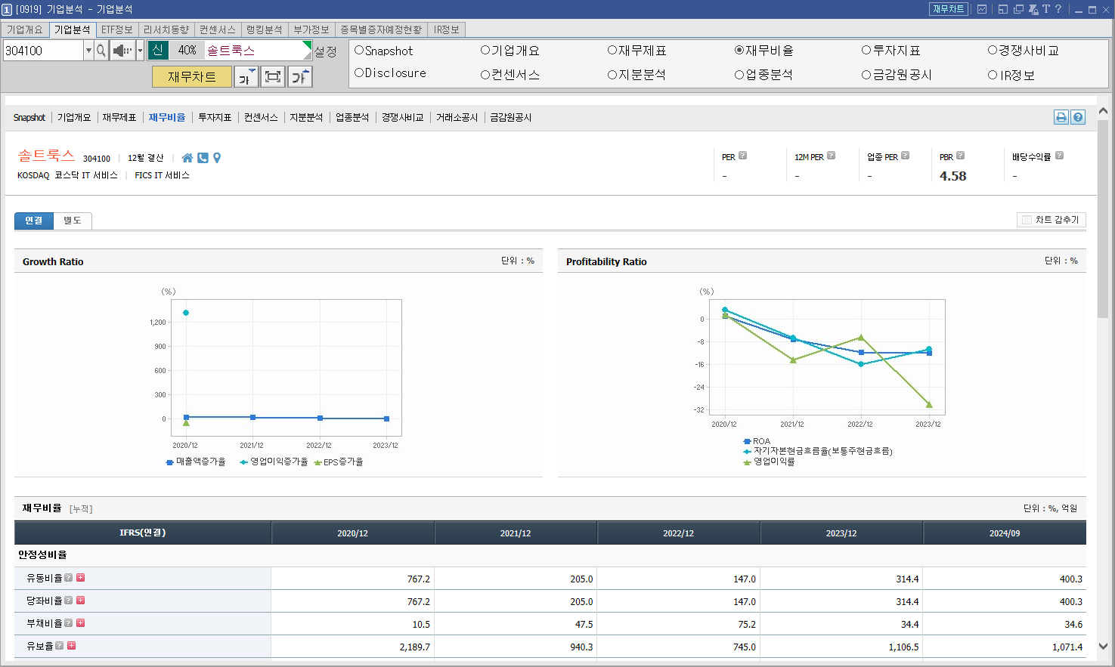Click the vertical scrollbar down arrow
Image resolution: width=1115 pixels, height=667 pixels.
click(x=1103, y=647)
